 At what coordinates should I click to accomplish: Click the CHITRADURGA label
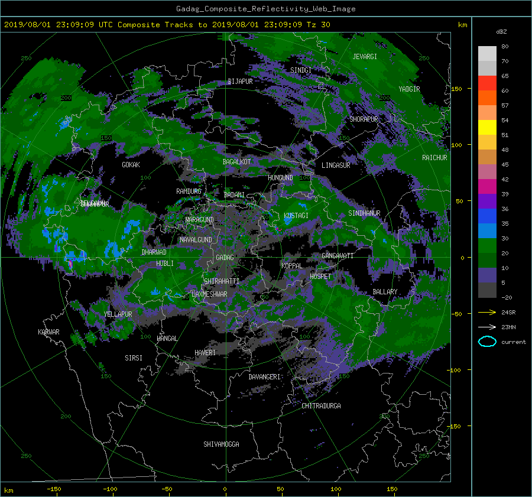pos(321,406)
